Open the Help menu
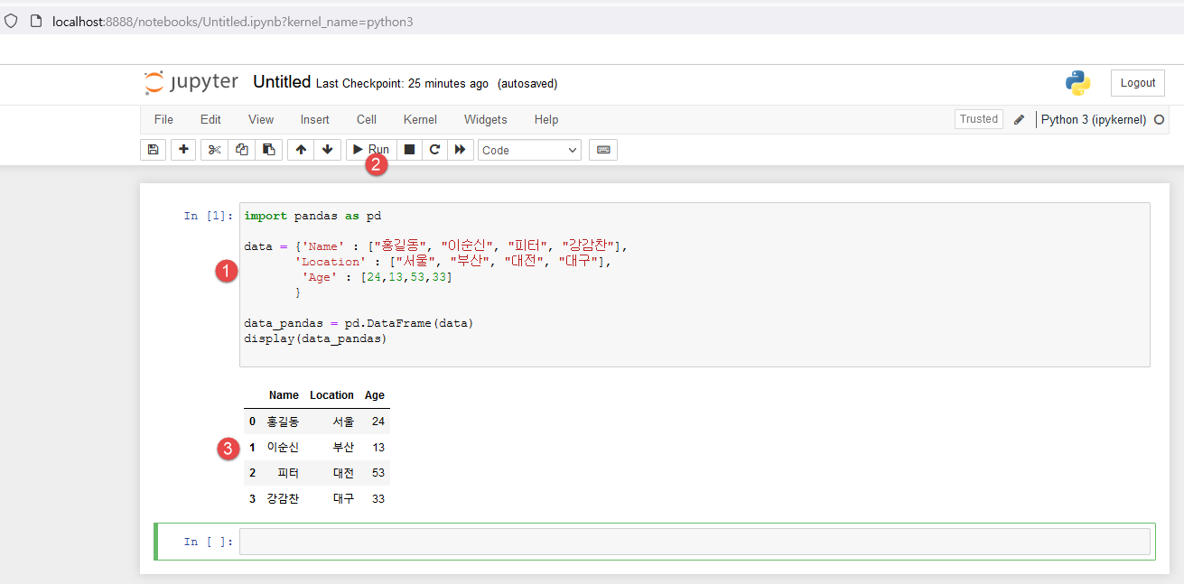Image resolution: width=1184 pixels, height=584 pixels. [x=546, y=119]
